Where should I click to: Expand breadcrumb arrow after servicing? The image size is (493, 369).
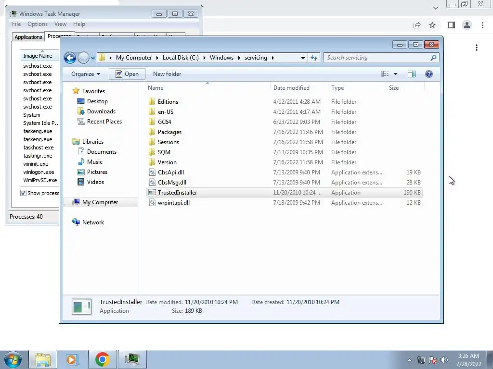[272, 58]
